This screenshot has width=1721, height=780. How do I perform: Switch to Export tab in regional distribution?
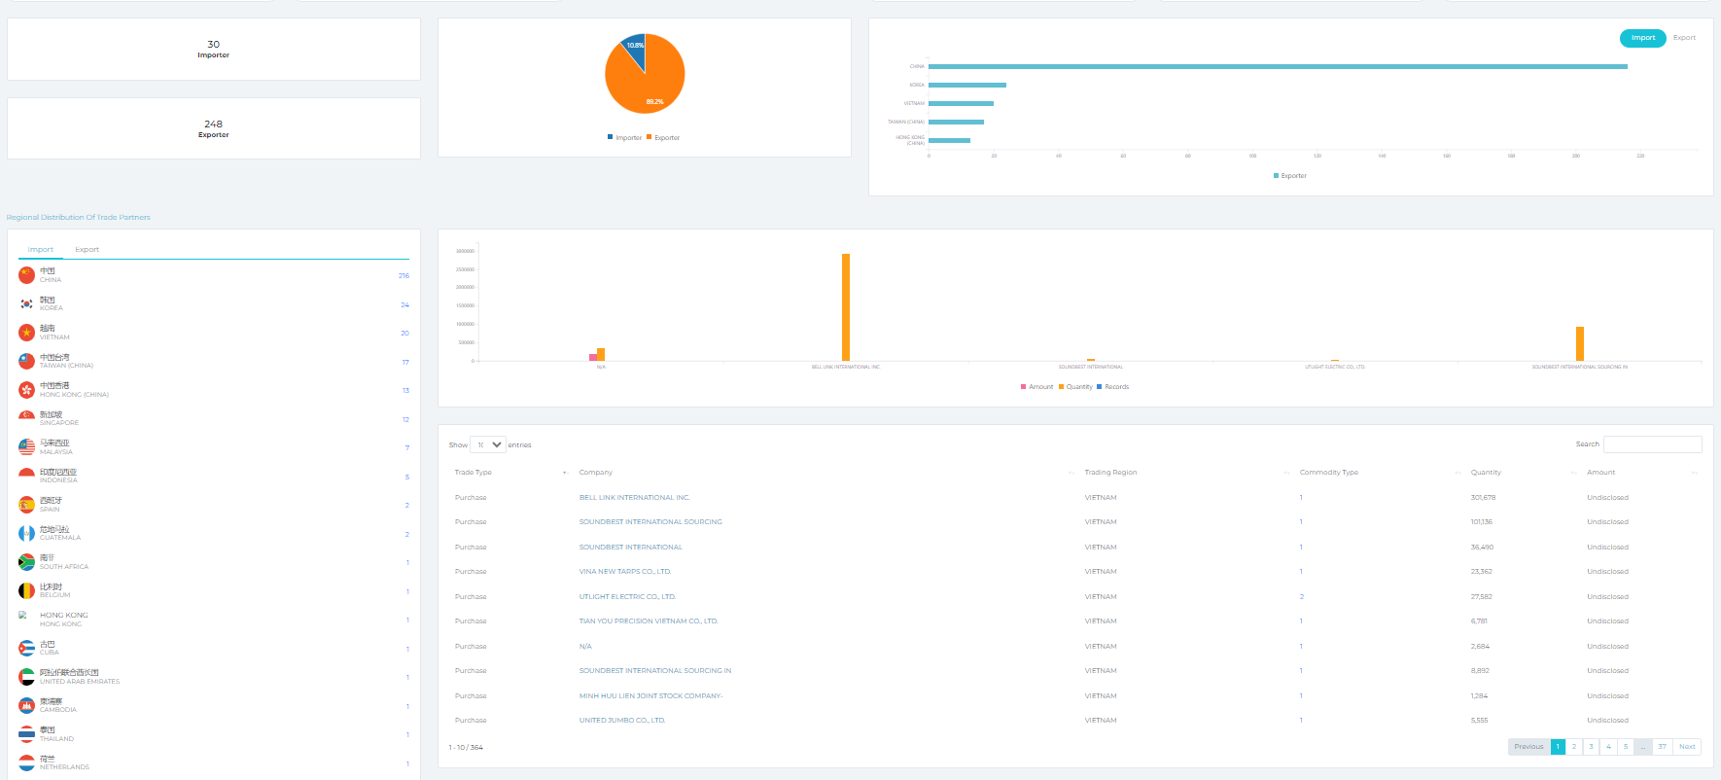pyautogui.click(x=87, y=250)
